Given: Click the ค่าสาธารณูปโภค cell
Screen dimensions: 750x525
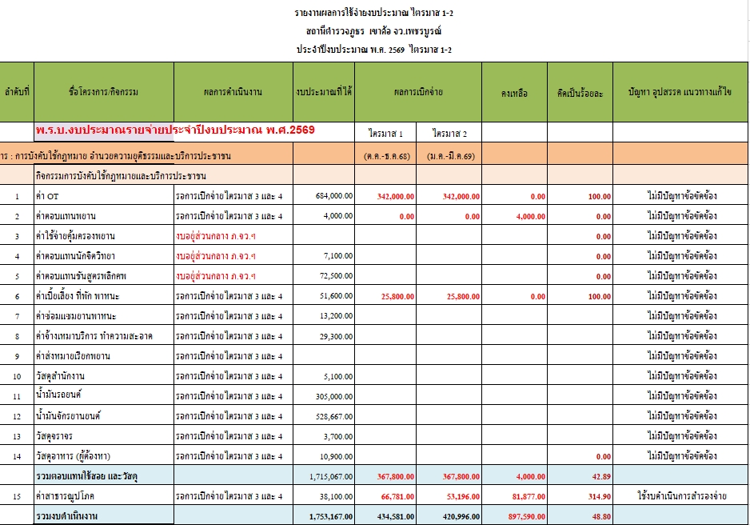Looking at the screenshot, I should tap(104, 496).
